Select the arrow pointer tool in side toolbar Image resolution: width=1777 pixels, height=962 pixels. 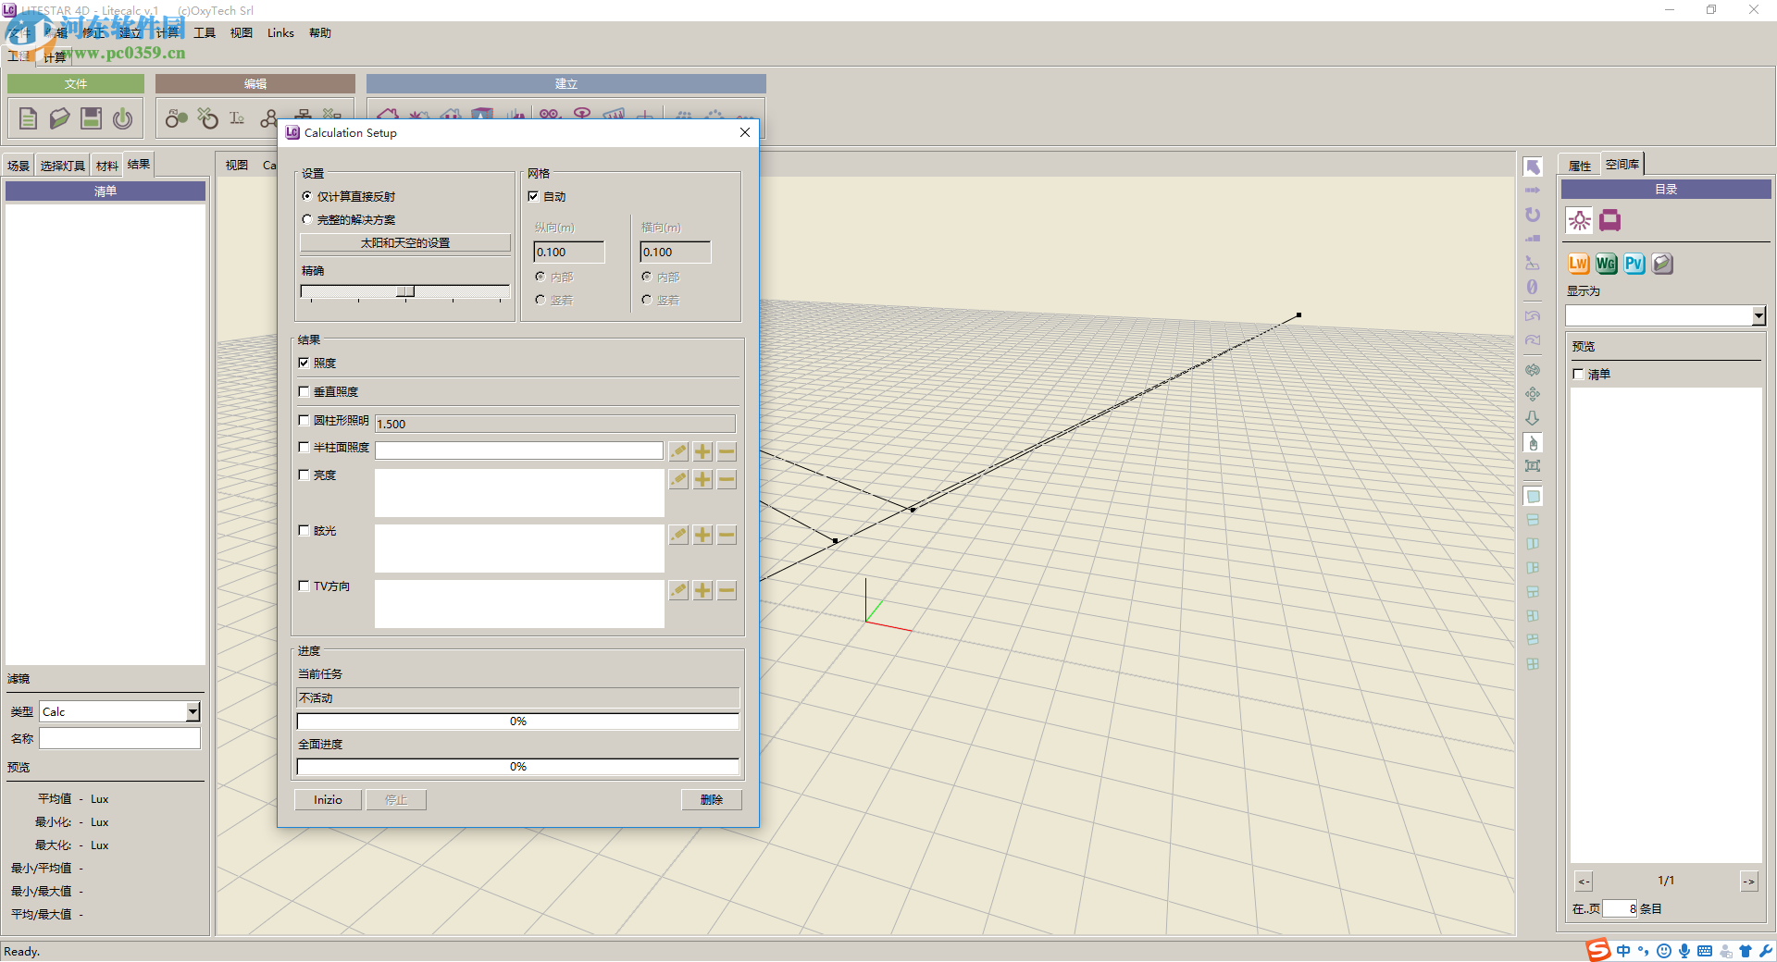coord(1533,166)
